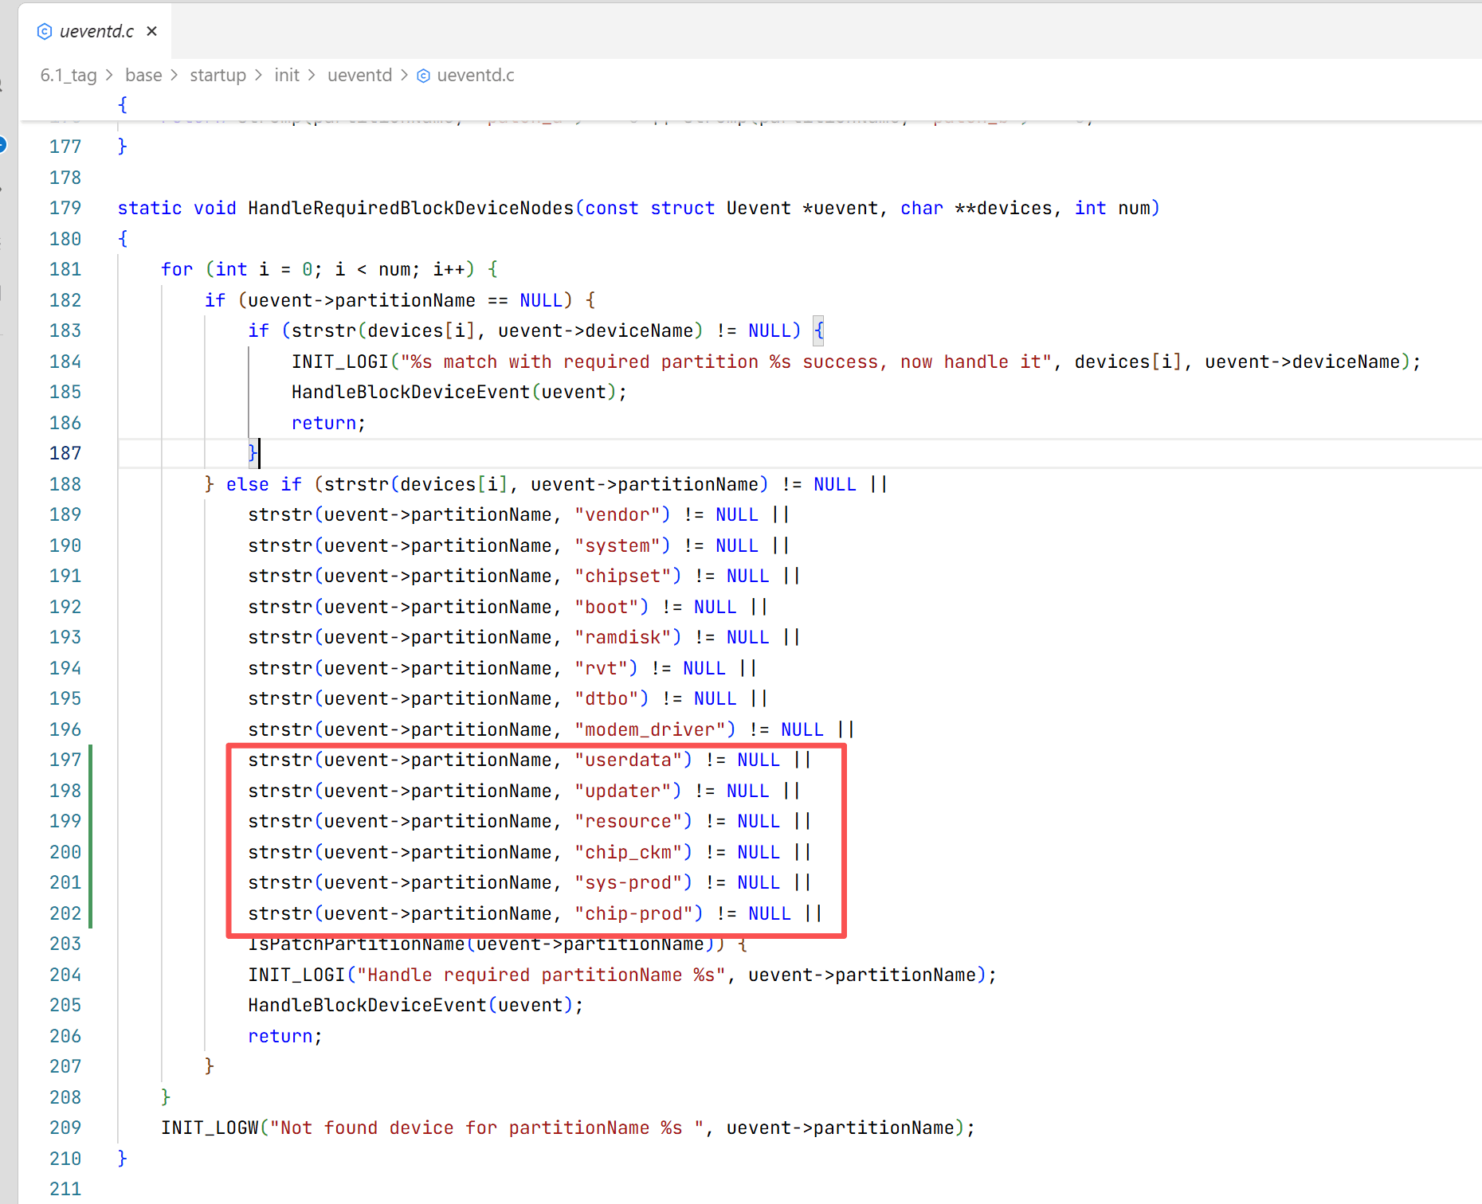This screenshot has height=1204, width=1482.
Task: Click the "chip_ckm" string literal
Action: tap(629, 852)
